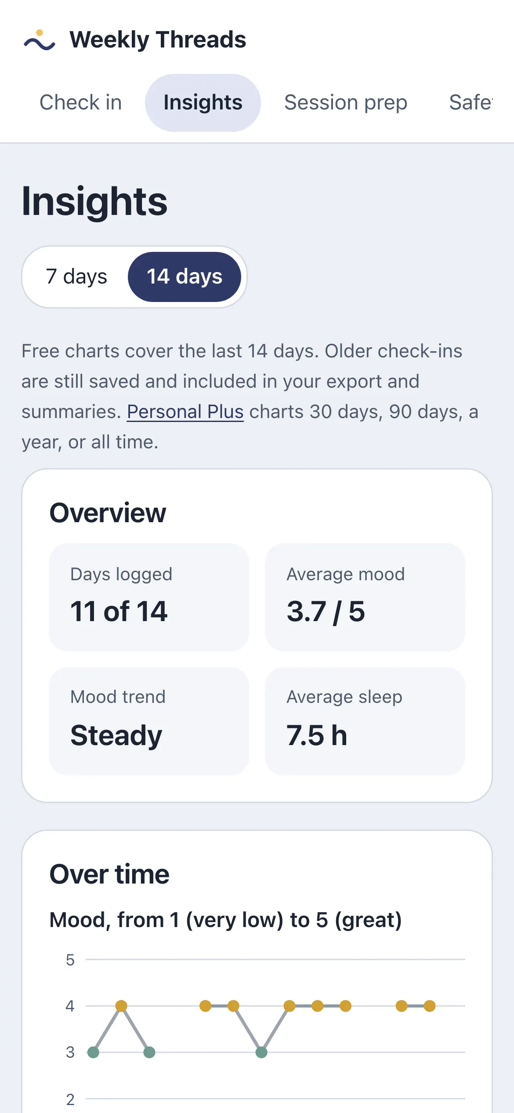This screenshot has width=514, height=1113.
Task: Click the Insights page heading
Action: coord(94,201)
